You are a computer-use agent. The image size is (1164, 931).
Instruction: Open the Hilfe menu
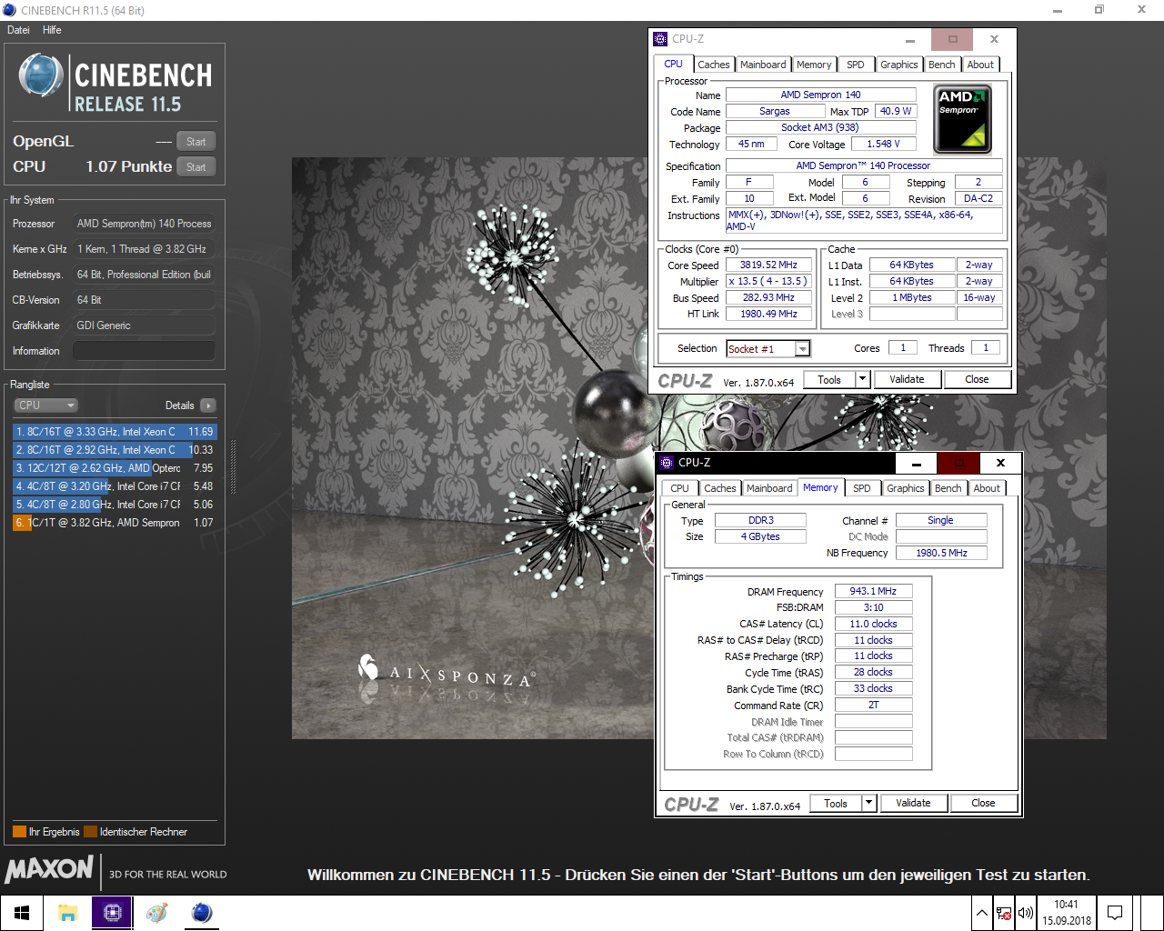click(x=52, y=30)
